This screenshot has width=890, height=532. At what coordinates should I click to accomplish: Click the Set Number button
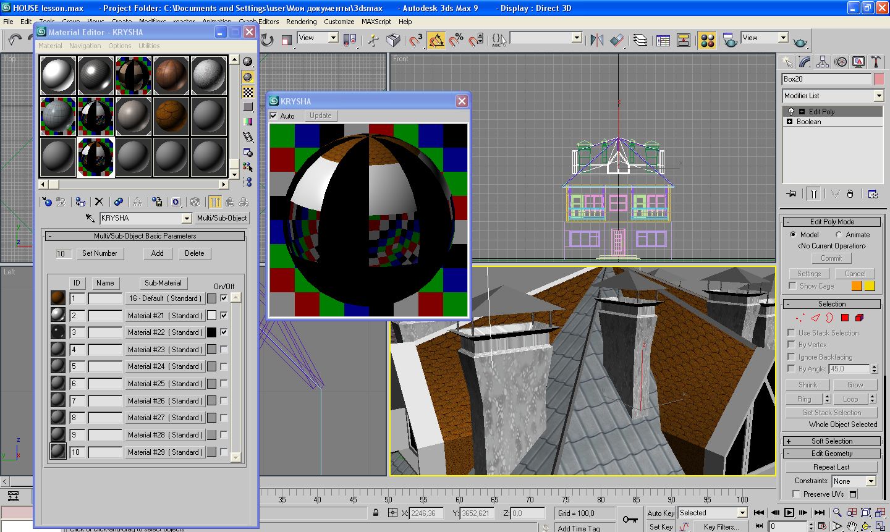pos(100,253)
